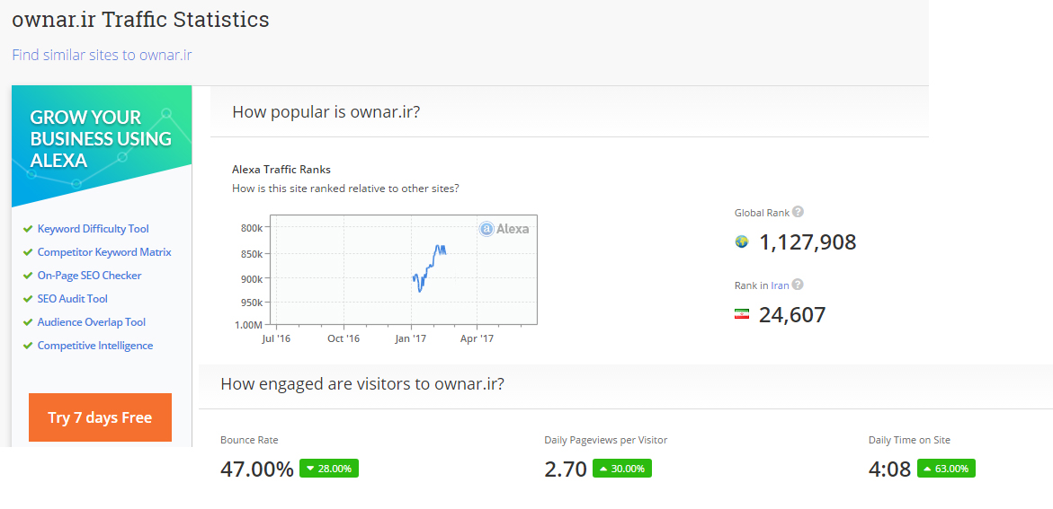The image size is (1053, 509).
Task: Click the green check icon beside SEO Audit Tool
Action: tap(28, 299)
